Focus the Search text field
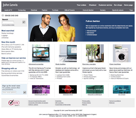The image size is (136, 118). (x=8, y=22)
